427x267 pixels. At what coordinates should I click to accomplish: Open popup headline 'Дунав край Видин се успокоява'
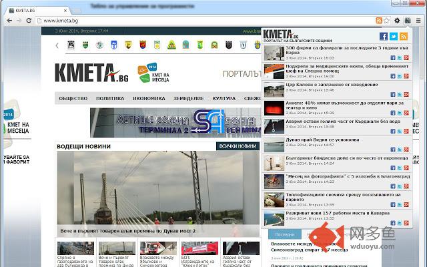pyautogui.click(x=322, y=140)
